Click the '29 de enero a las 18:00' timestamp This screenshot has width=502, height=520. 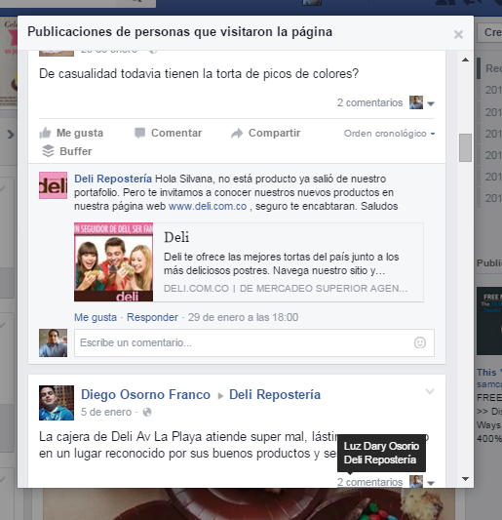point(244,317)
